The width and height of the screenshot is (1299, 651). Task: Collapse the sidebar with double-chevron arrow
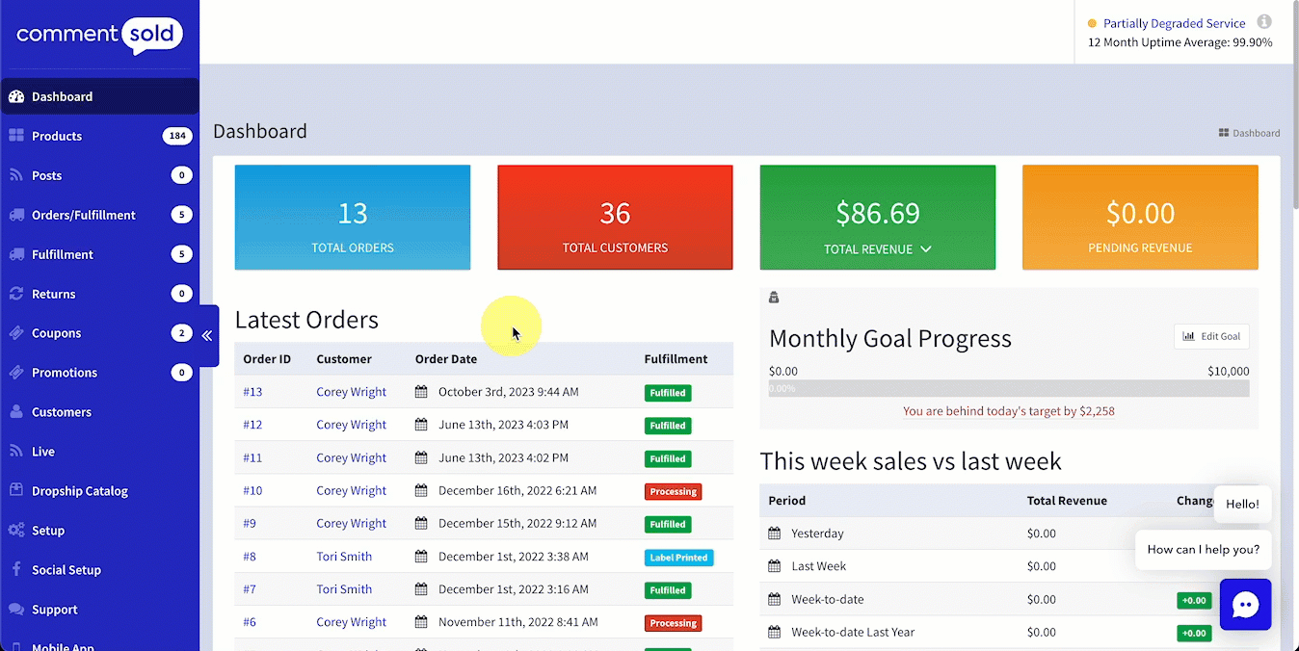pyautogui.click(x=207, y=336)
